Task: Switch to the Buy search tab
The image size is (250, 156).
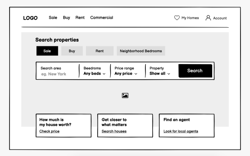Action: (x=72, y=51)
